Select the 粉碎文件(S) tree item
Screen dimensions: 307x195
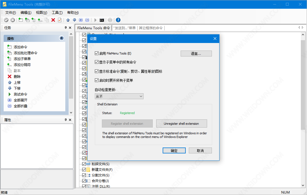click(x=100, y=164)
